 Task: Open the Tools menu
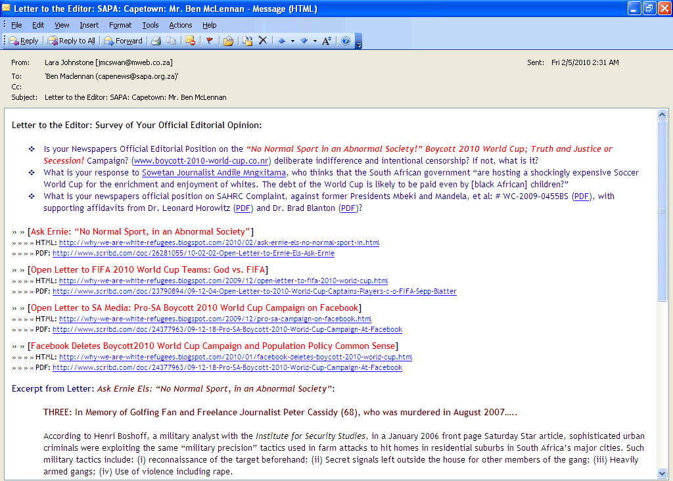click(151, 25)
